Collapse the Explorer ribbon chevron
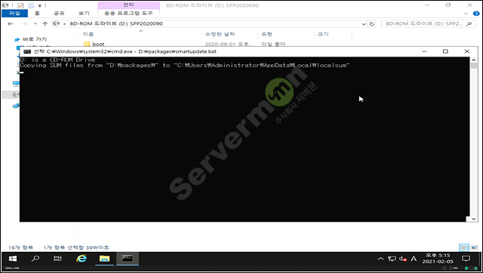Image resolution: width=483 pixels, height=273 pixels. (x=466, y=14)
